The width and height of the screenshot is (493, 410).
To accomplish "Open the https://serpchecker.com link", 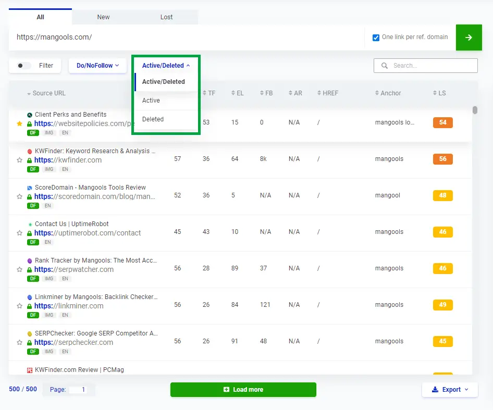I will 73,342.
